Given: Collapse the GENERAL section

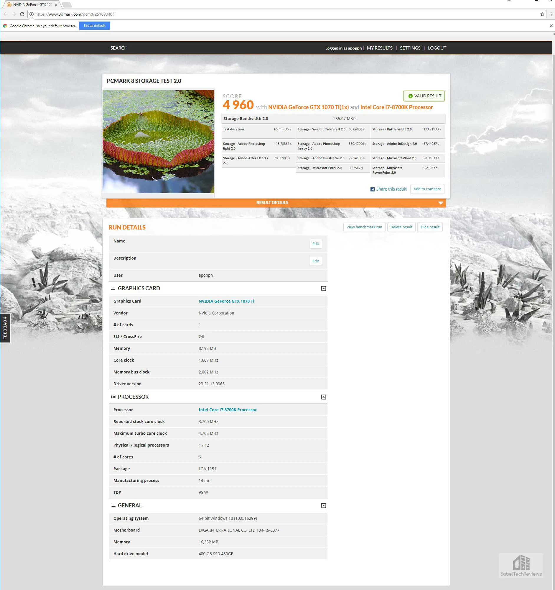Looking at the screenshot, I should click(x=323, y=506).
